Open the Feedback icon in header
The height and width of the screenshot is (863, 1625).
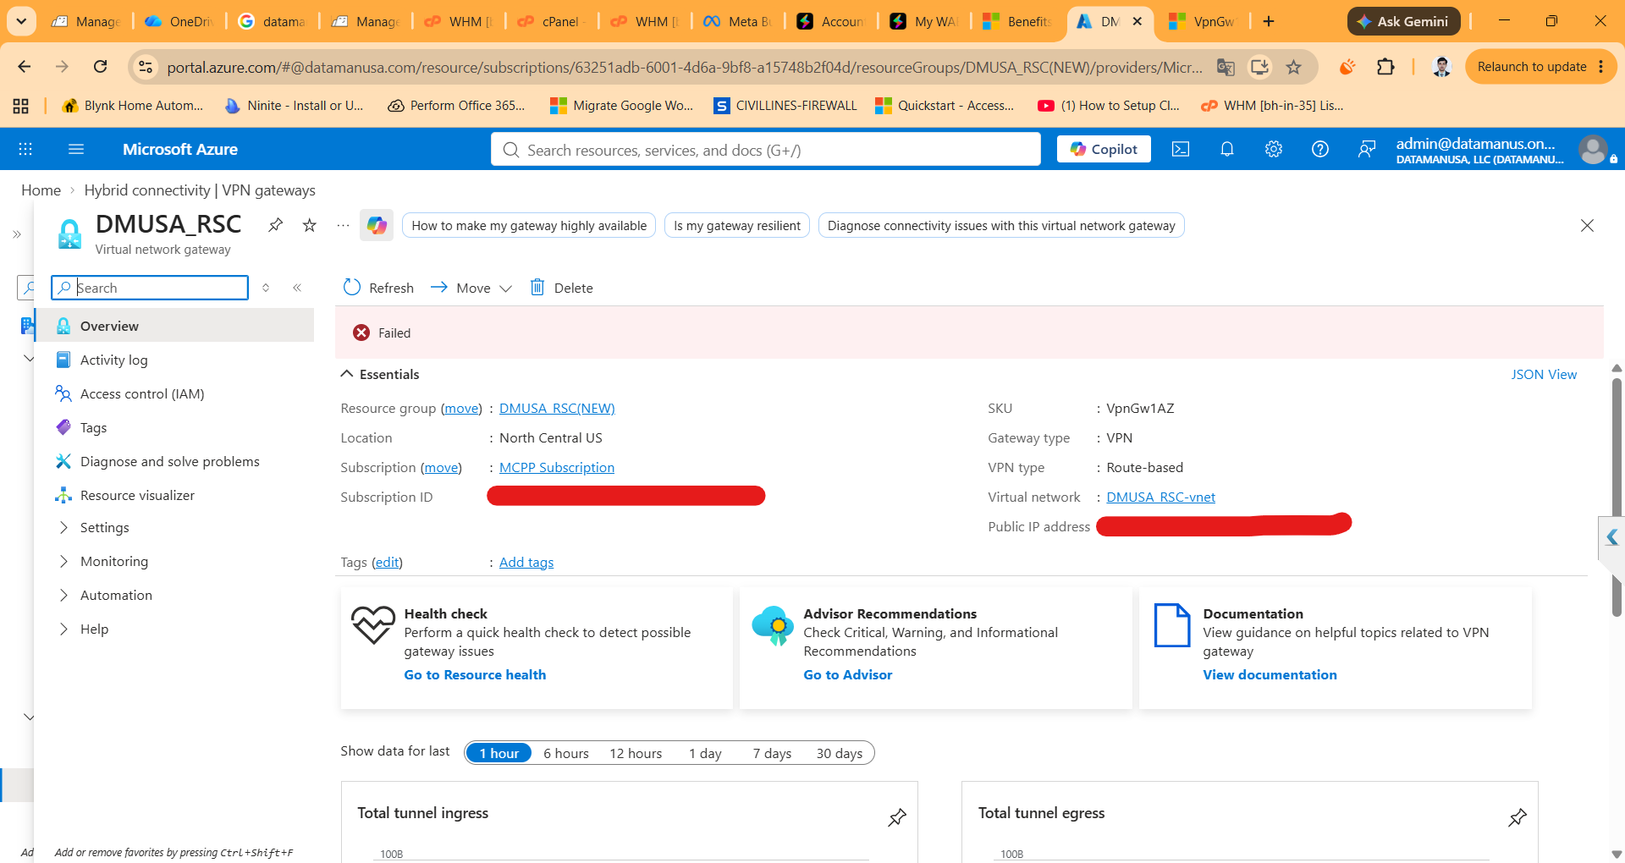[1367, 150]
